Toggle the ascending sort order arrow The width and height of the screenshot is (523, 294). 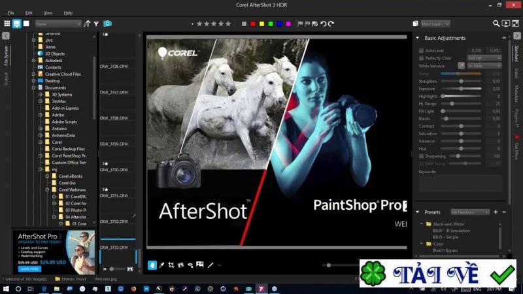click(87, 24)
